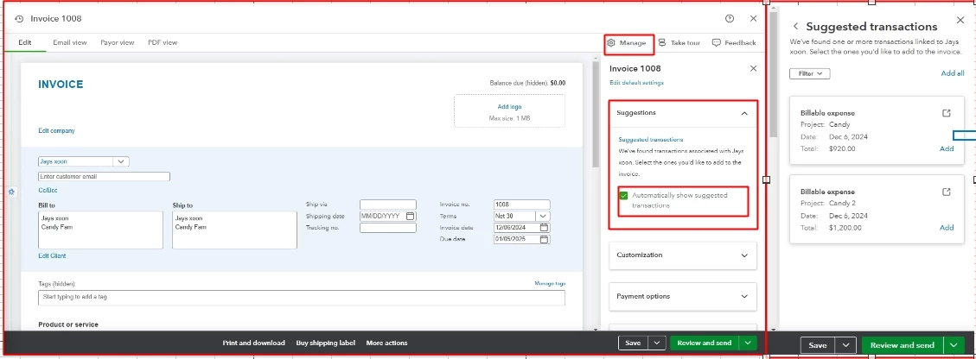
Task: Click Print and download in footer
Action: 254,343
